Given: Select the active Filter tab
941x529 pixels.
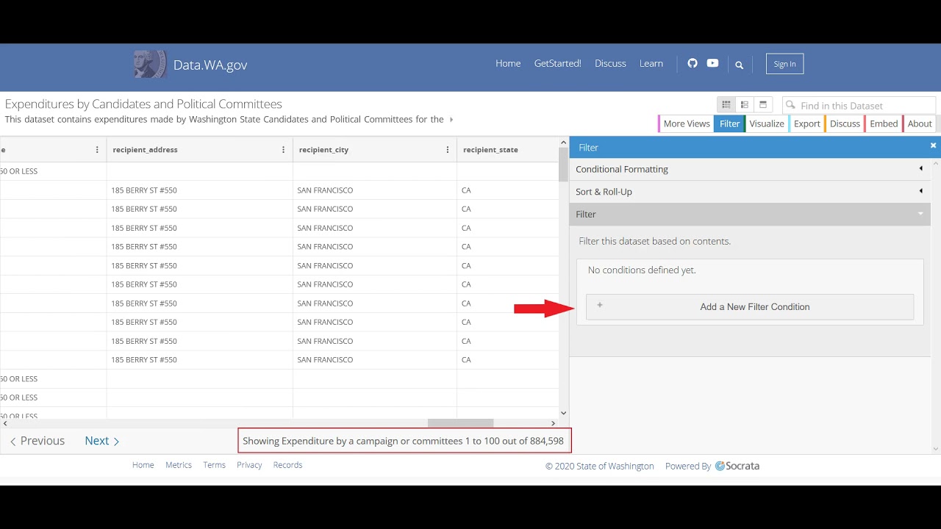Looking at the screenshot, I should [x=729, y=123].
